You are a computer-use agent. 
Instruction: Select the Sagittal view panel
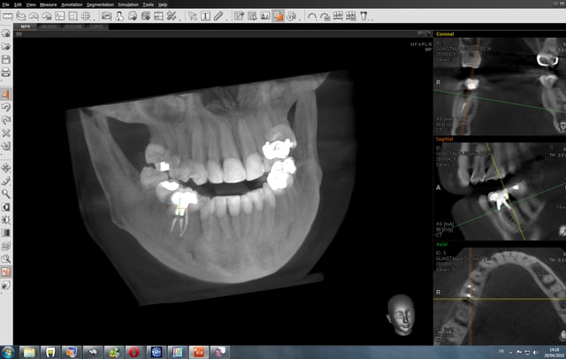click(500, 190)
